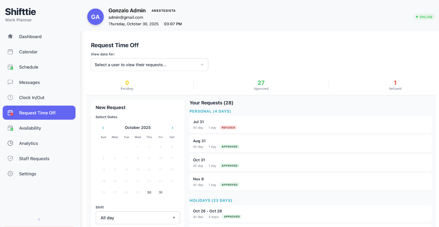Collapse the sidebar with the chevron arrow
Image resolution: width=439 pixels, height=227 pixels.
click(x=39, y=219)
